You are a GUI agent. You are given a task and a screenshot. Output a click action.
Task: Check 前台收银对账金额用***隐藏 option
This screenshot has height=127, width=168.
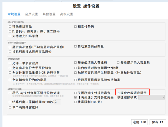[x=75, y=68]
